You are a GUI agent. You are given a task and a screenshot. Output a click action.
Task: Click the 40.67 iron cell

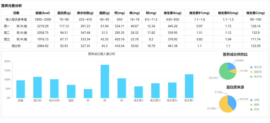coord(134,26)
